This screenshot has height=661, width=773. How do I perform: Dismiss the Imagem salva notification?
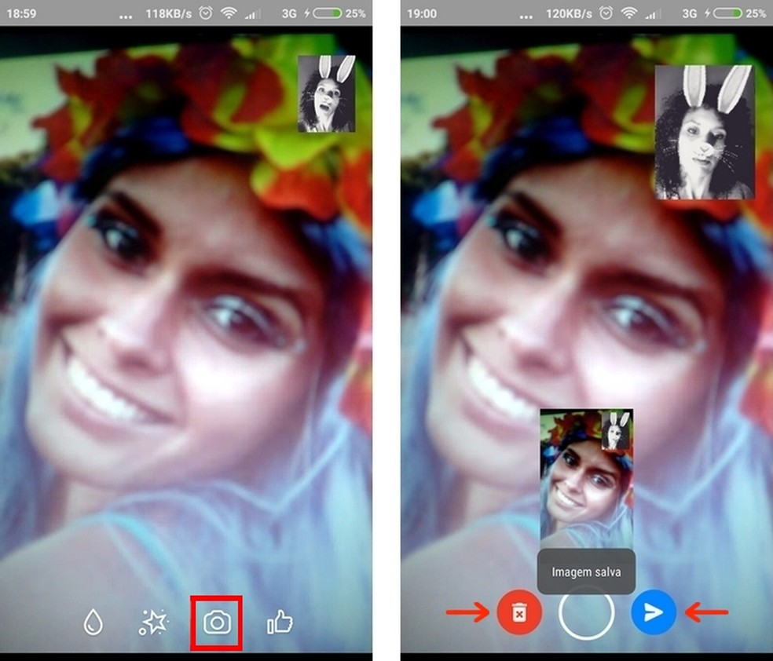(585, 573)
